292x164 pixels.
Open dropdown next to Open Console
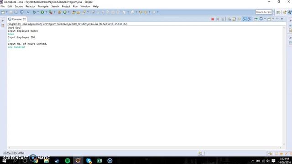(x=273, y=19)
